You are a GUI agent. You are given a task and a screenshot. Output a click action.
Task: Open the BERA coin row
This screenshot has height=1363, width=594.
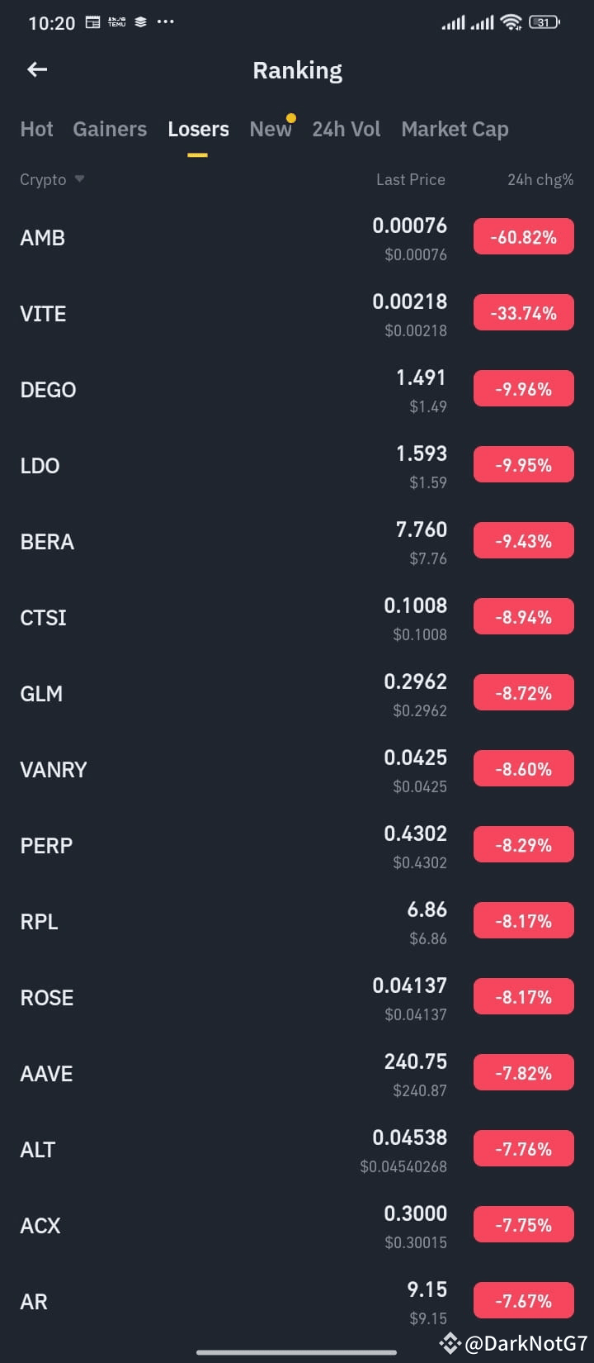[297, 542]
